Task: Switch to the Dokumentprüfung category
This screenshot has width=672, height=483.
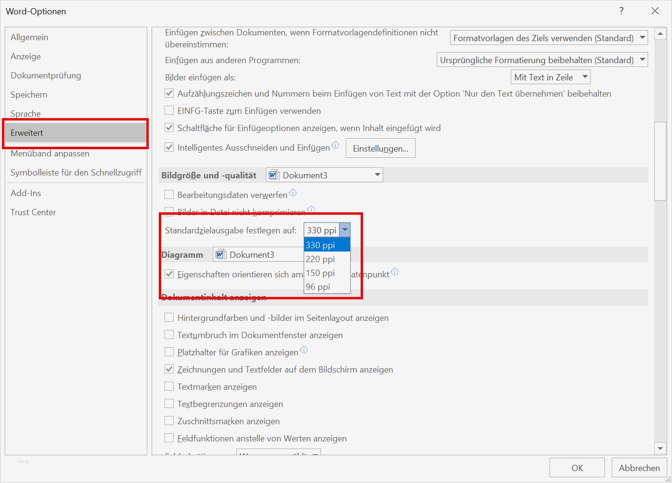Action: tap(76, 76)
